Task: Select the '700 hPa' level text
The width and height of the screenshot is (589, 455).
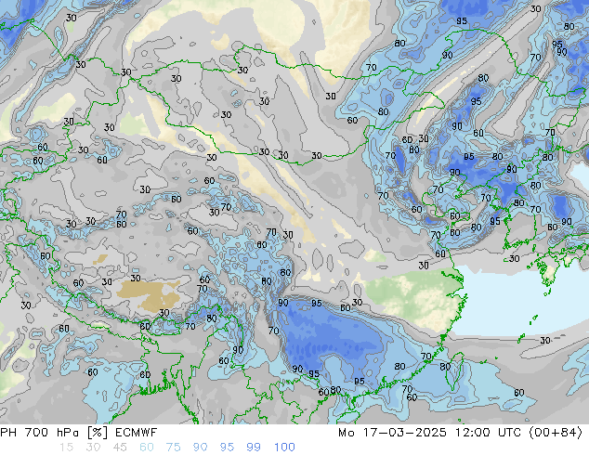Action: (52, 433)
